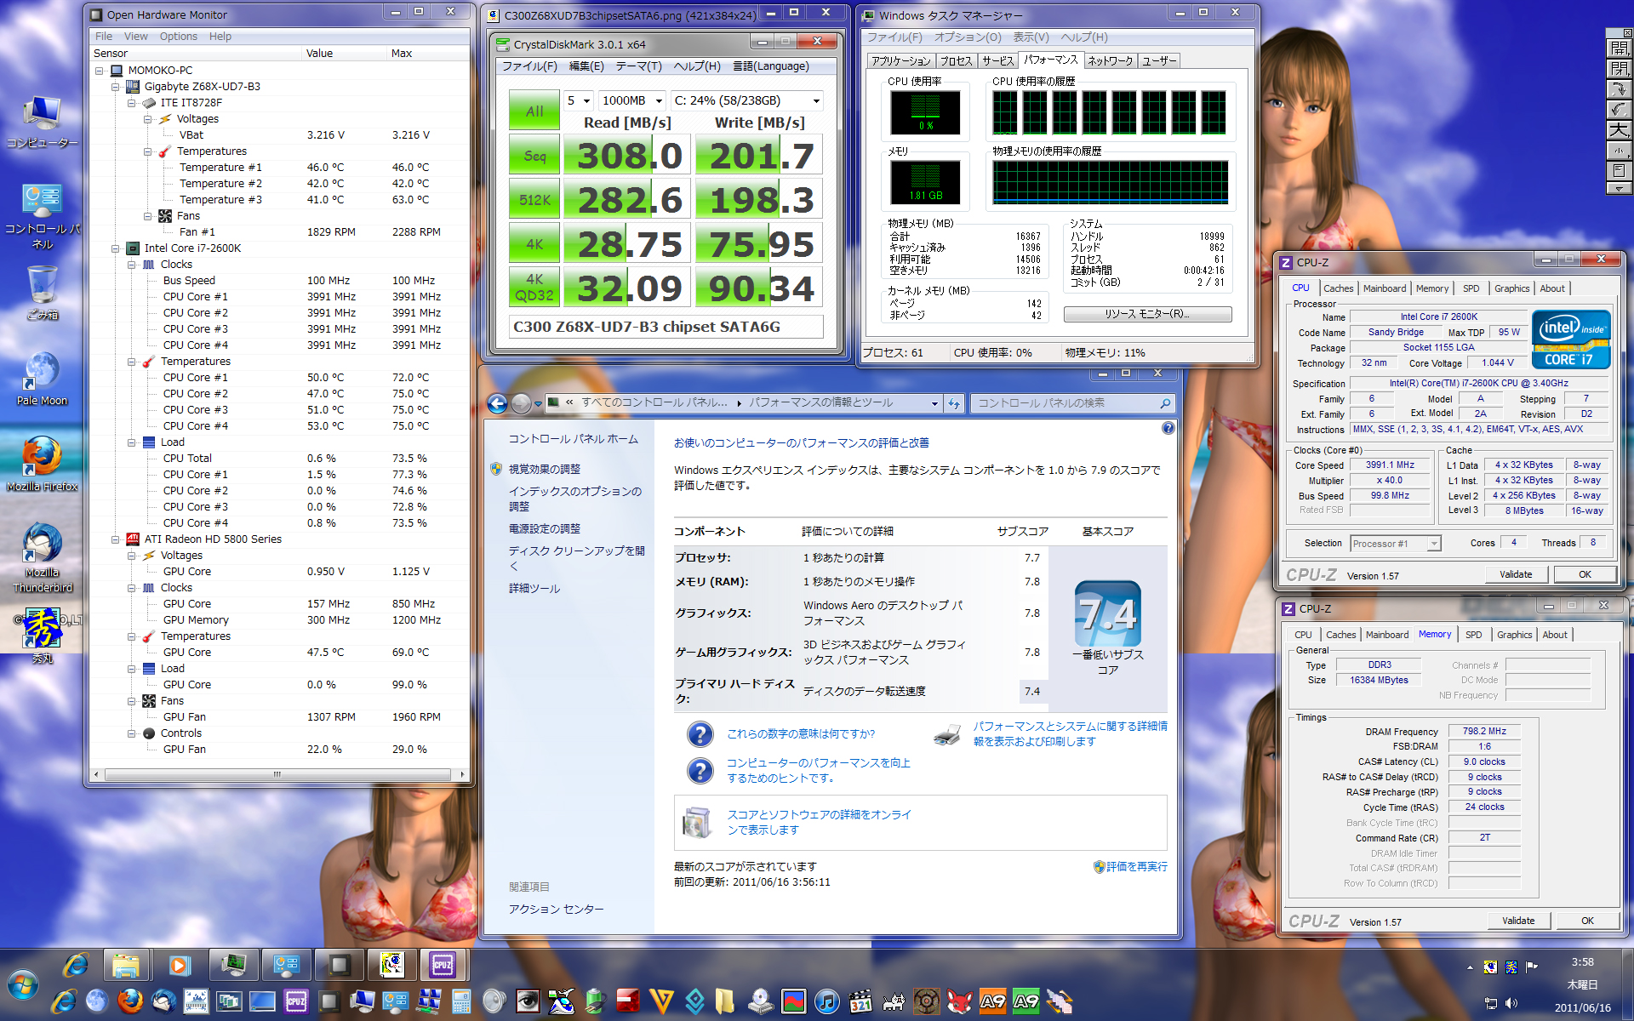The width and height of the screenshot is (1634, 1021).
Task: Click the back arrow in Control Panel
Action: coord(498,404)
